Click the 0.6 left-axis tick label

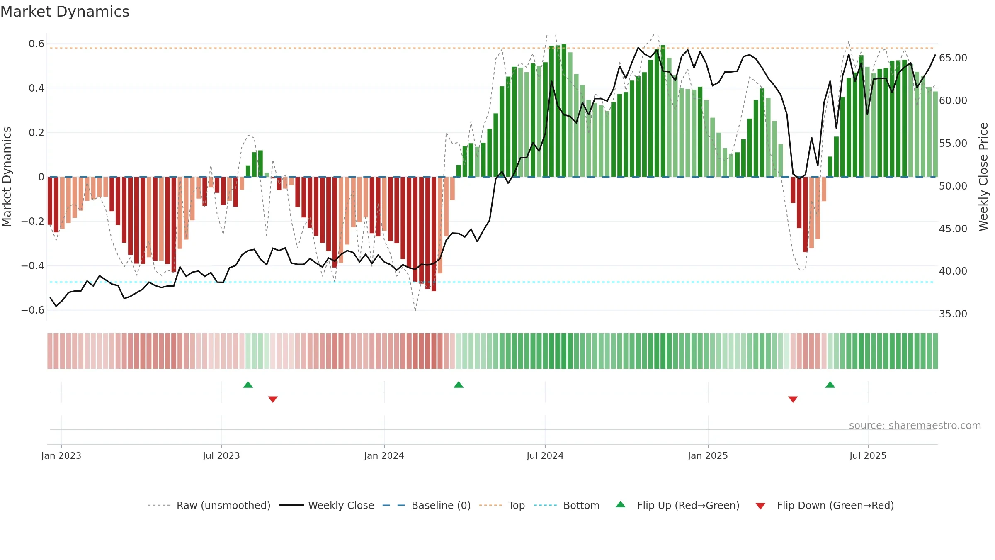[x=36, y=44]
